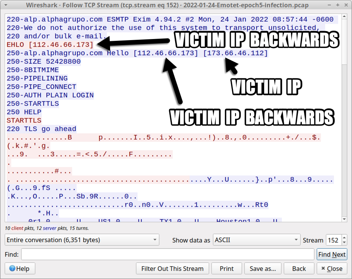Click the Save as… button

263,269
